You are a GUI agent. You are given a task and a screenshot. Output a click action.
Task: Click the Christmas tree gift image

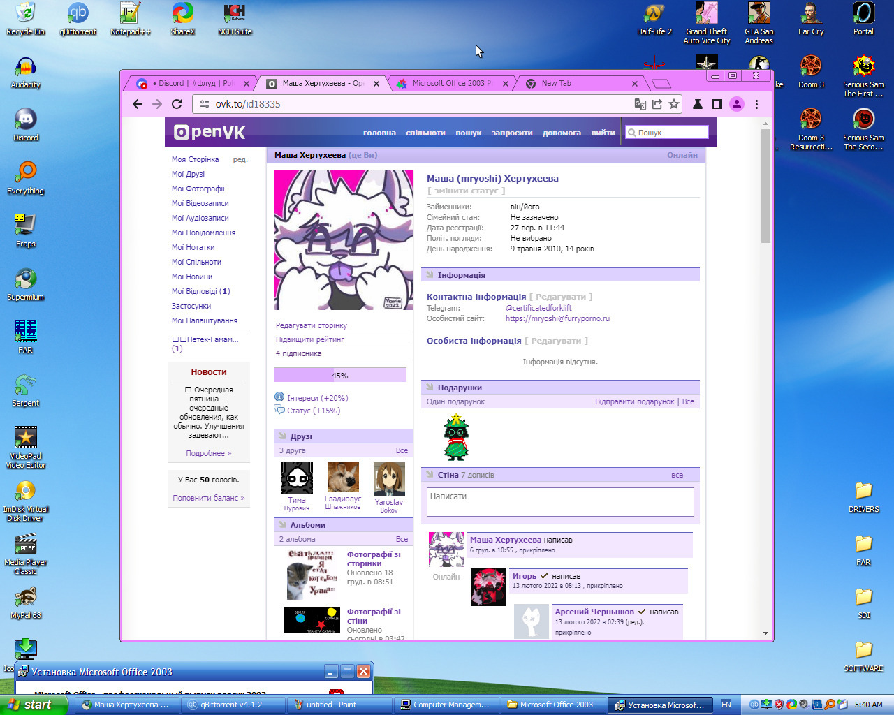click(x=456, y=437)
